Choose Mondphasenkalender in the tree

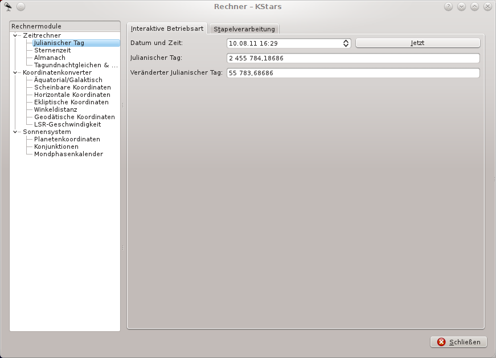pyautogui.click(x=68, y=154)
